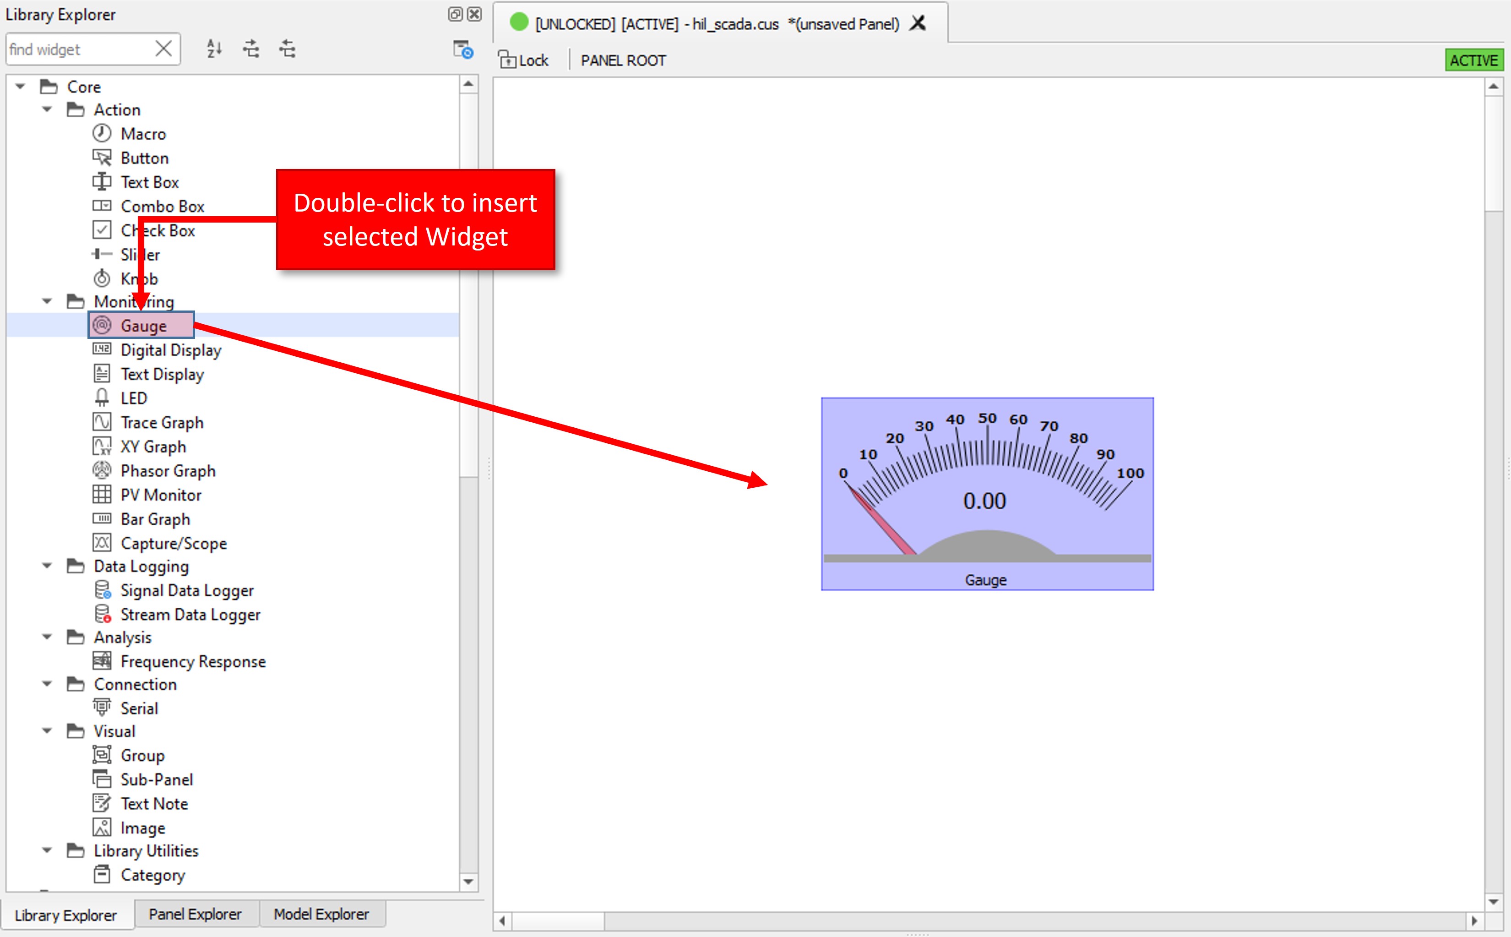This screenshot has height=937, width=1511.
Task: Click the library settings icon with blue badge
Action: click(x=463, y=49)
